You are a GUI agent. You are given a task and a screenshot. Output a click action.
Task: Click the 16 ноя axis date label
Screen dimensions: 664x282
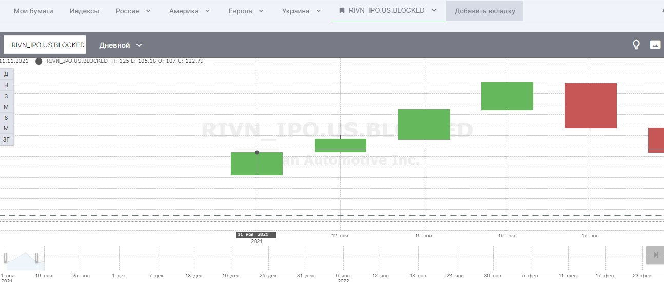[x=507, y=236]
